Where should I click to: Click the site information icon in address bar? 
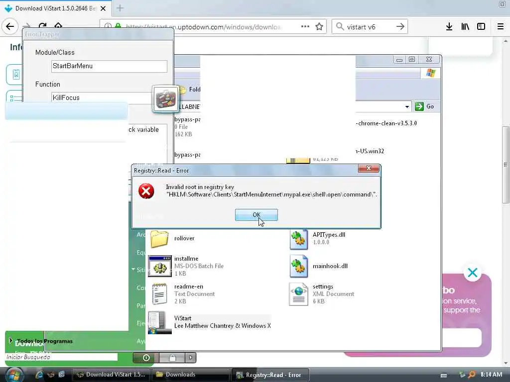[108, 26]
